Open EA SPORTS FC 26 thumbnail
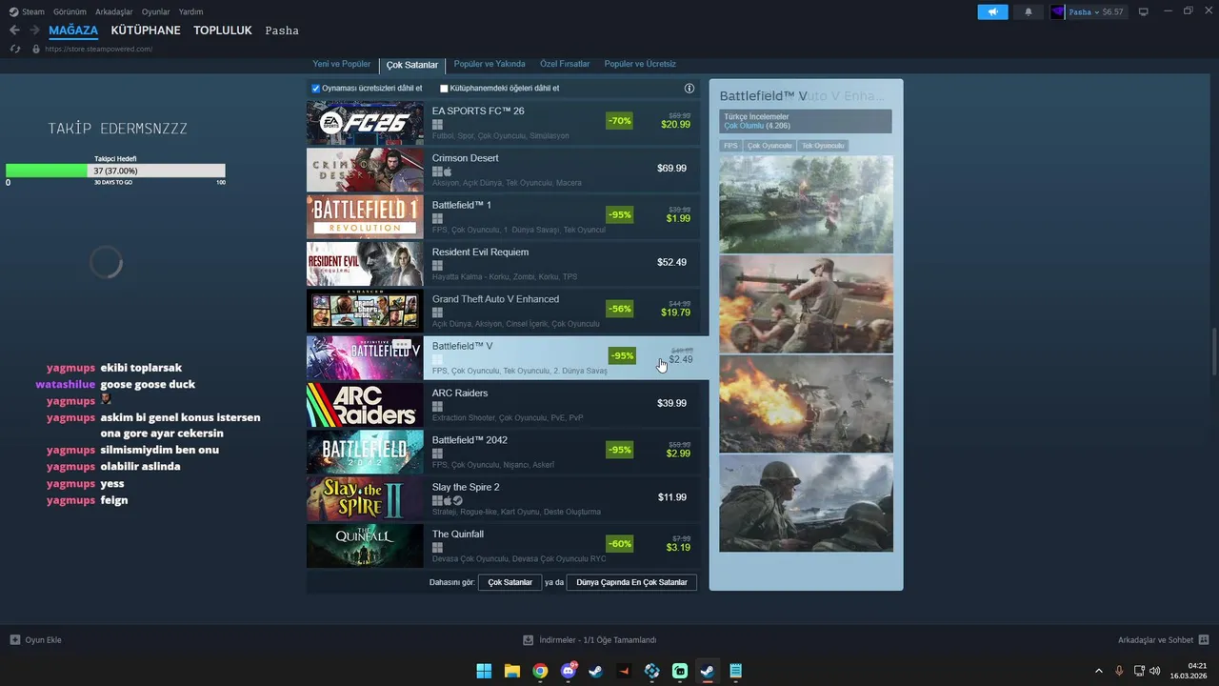The height and width of the screenshot is (686, 1219). 365,123
